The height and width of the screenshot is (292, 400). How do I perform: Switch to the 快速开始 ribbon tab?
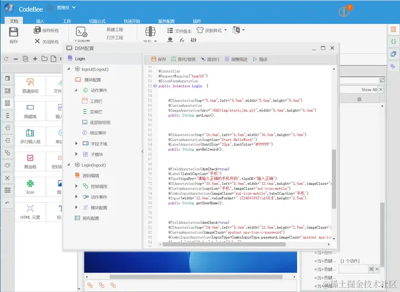point(132,21)
